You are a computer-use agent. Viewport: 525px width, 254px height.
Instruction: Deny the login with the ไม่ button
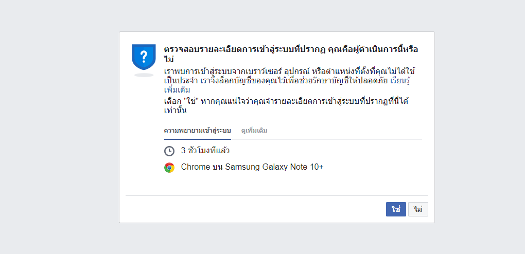(x=418, y=209)
